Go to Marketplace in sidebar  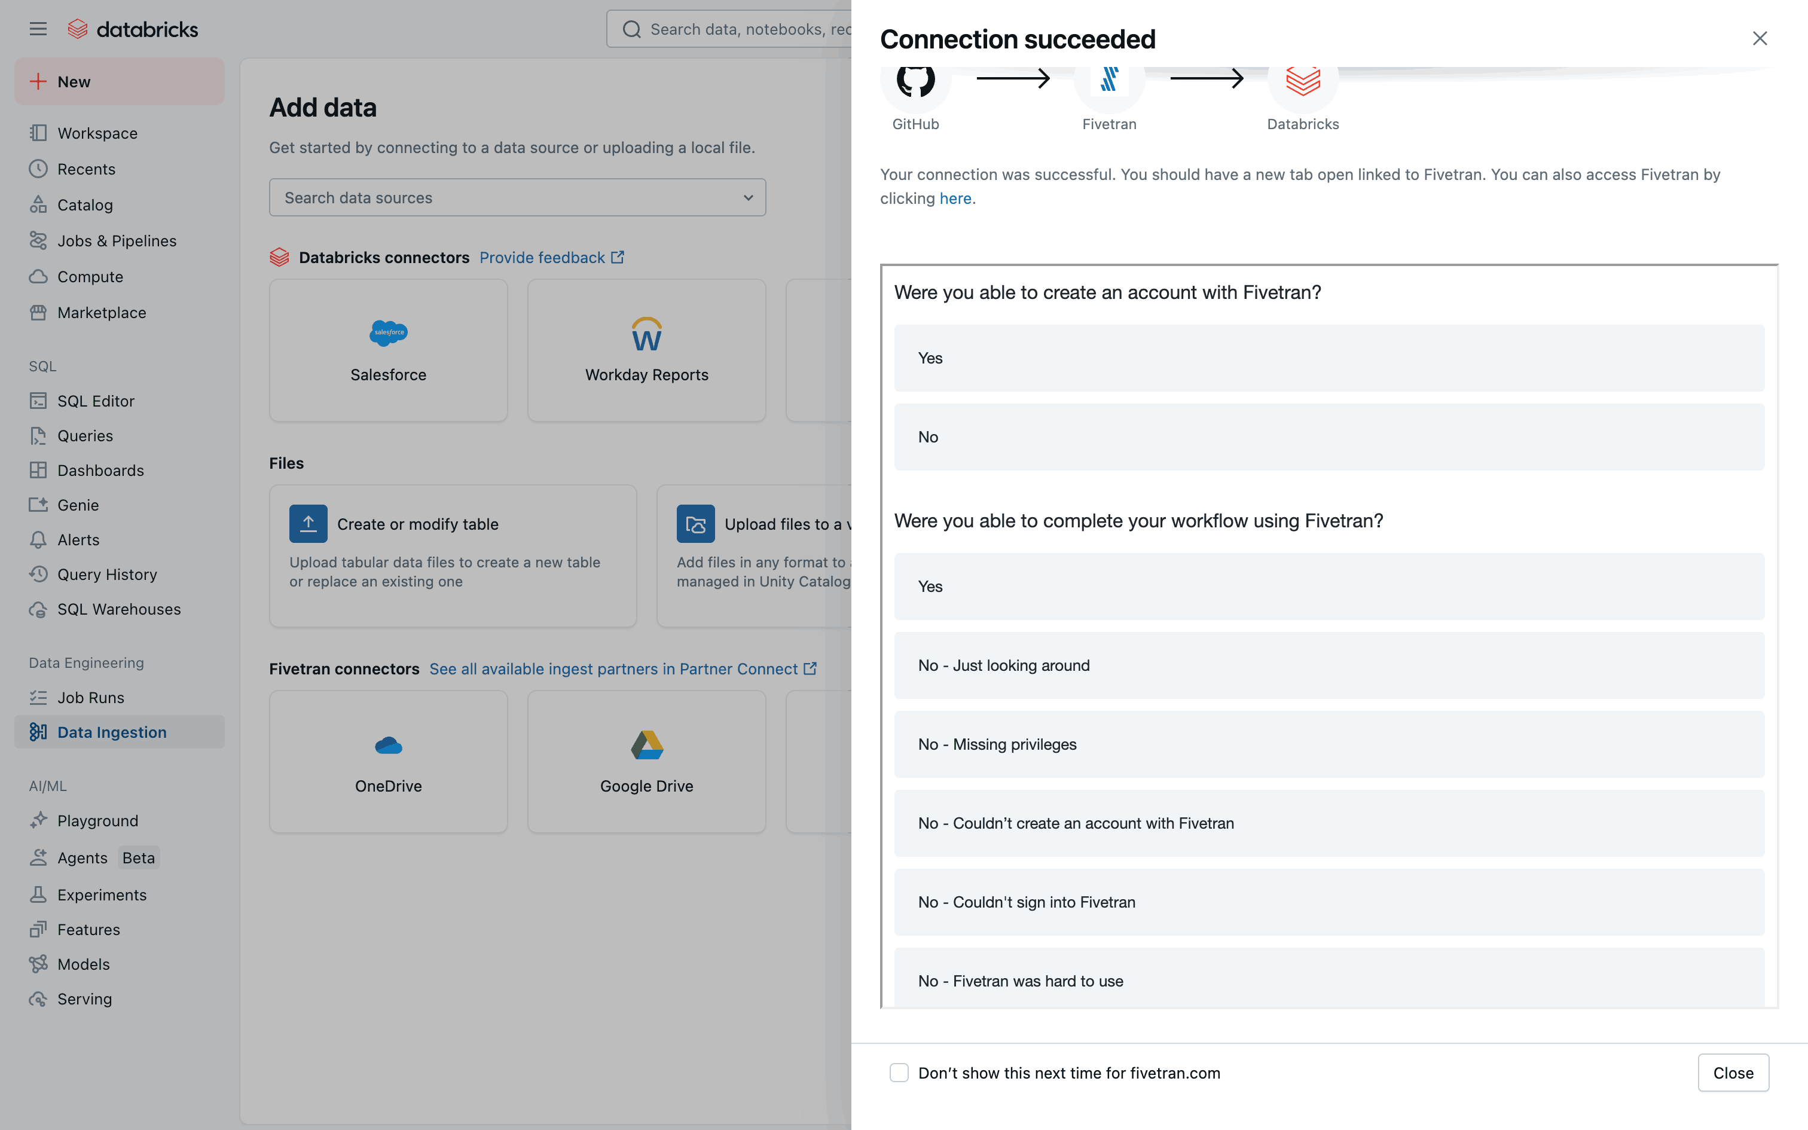[102, 312]
